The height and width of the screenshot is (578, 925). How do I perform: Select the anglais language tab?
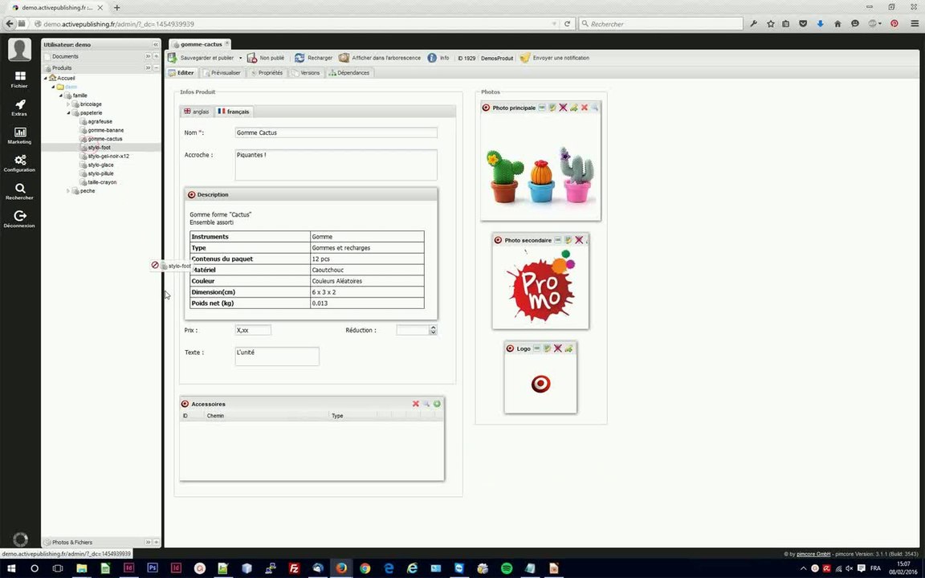tap(197, 112)
